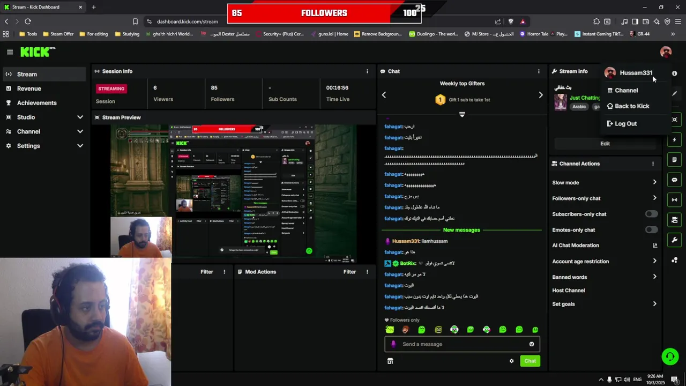Click the browser address bar URL
686x386 pixels.
[x=187, y=21]
